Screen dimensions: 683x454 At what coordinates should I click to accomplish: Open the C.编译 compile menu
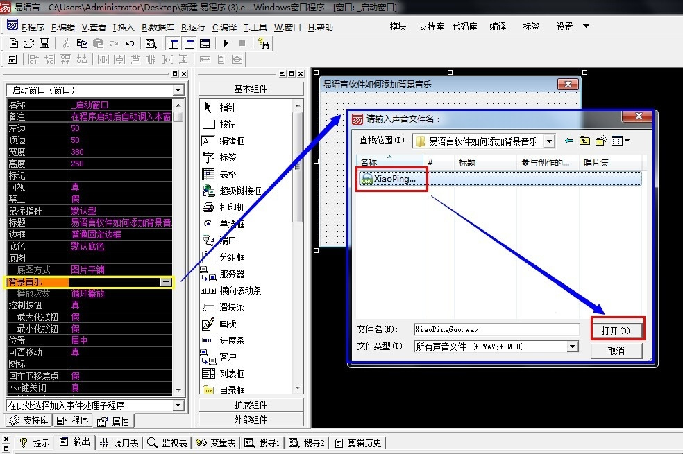[x=224, y=27]
